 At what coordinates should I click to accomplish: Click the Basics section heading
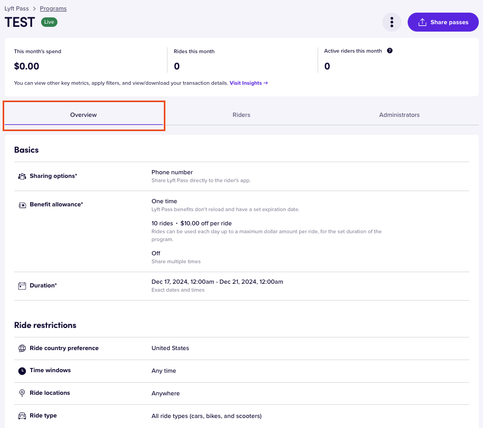[26, 150]
